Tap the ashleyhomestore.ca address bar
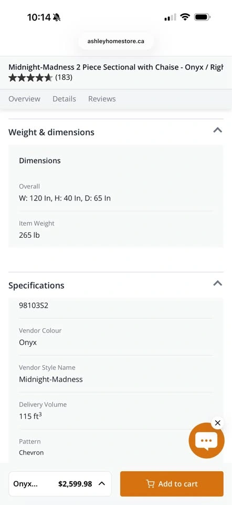The height and width of the screenshot is (505, 232). pos(115,41)
